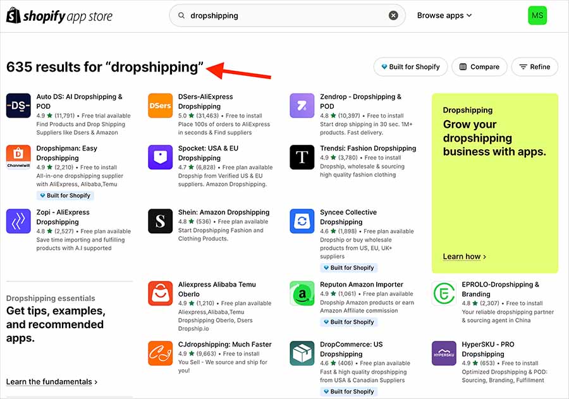Image resolution: width=569 pixels, height=399 pixels.
Task: Open the HyperSKU purple app icon
Action: point(444,353)
